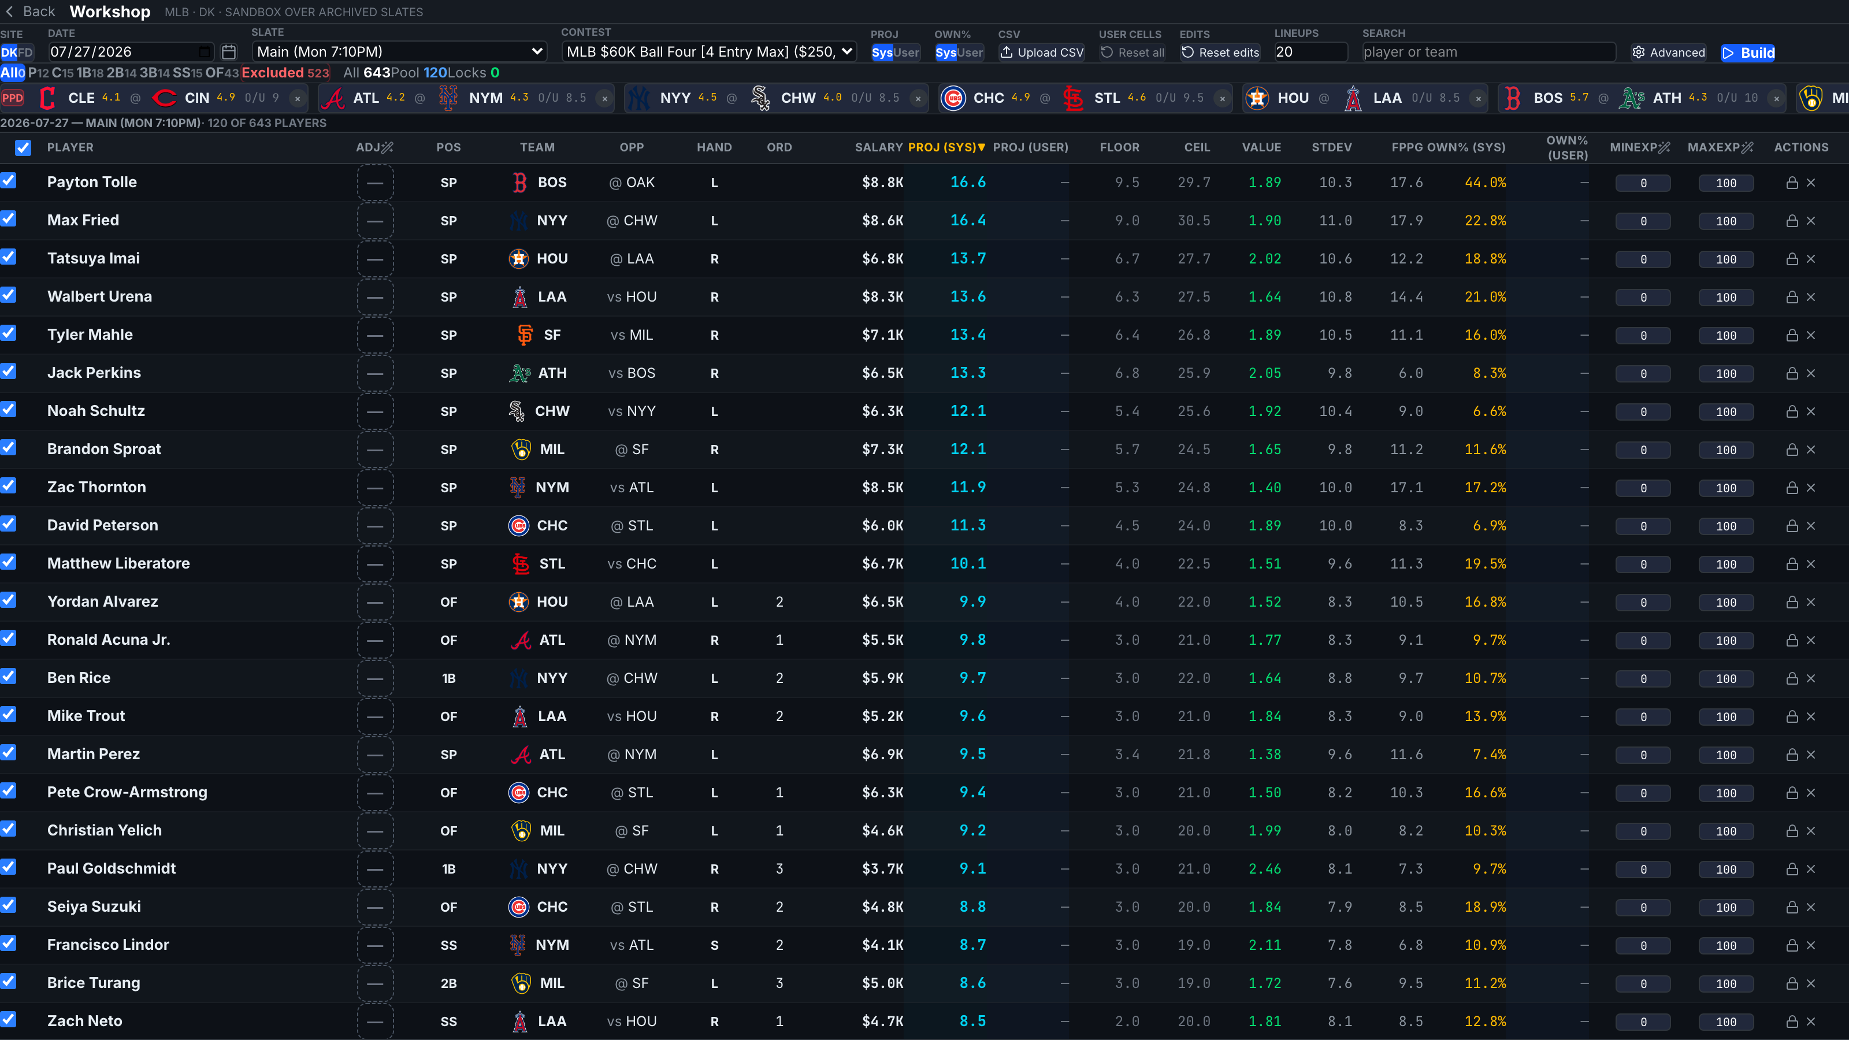Open the Advanced settings
This screenshot has height=1040, width=1849.
click(1669, 53)
